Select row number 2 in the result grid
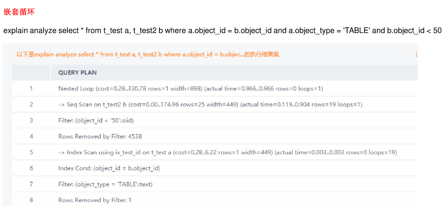 pyautogui.click(x=31, y=105)
